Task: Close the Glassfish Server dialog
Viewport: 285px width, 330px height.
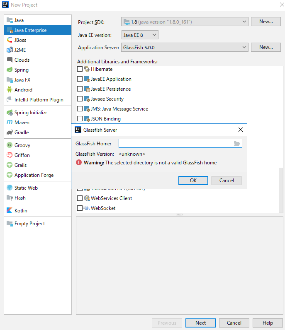Action: pos(241,130)
